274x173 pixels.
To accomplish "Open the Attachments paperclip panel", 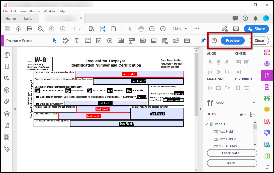I will pyautogui.click(x=7, y=101).
